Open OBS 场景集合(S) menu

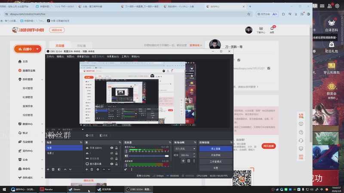tap(113, 57)
